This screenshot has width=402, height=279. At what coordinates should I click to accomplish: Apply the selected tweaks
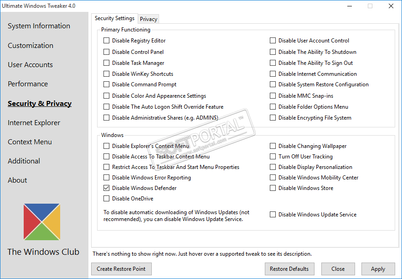378,269
